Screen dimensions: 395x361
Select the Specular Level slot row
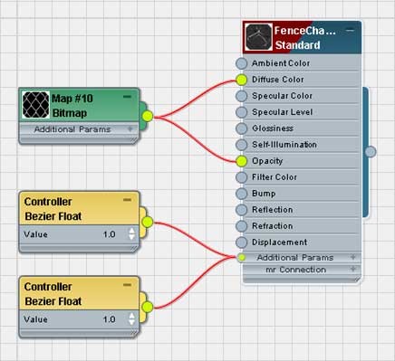pos(302,112)
